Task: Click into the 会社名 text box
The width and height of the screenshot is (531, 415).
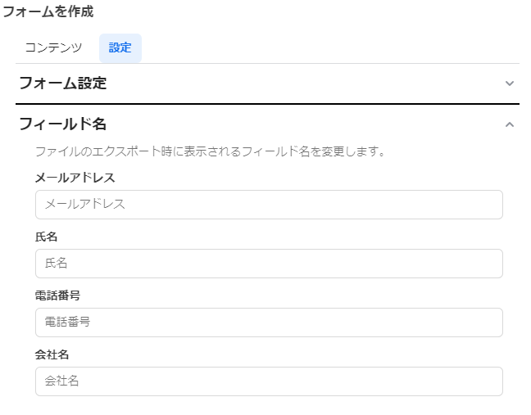Action: pyautogui.click(x=269, y=381)
